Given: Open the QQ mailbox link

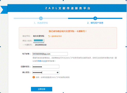Looking at the screenshot, I should coord(44,61).
